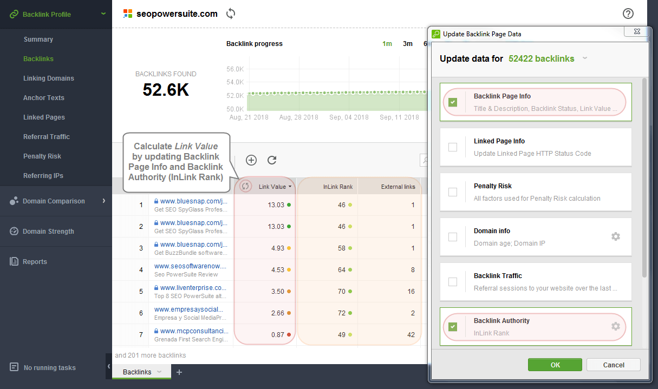The height and width of the screenshot is (389, 658).
Task: Click Cancel in the update dialog
Action: pyautogui.click(x=614, y=365)
